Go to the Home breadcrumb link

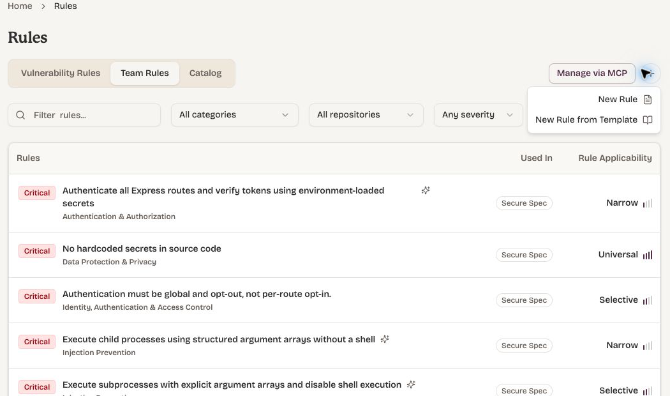pos(20,6)
